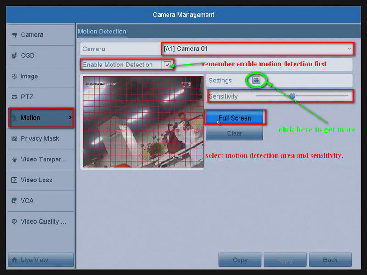This screenshot has width=367, height=275.
Task: Click the camera icon beside Camera in sidebar
Action: click(x=15, y=35)
